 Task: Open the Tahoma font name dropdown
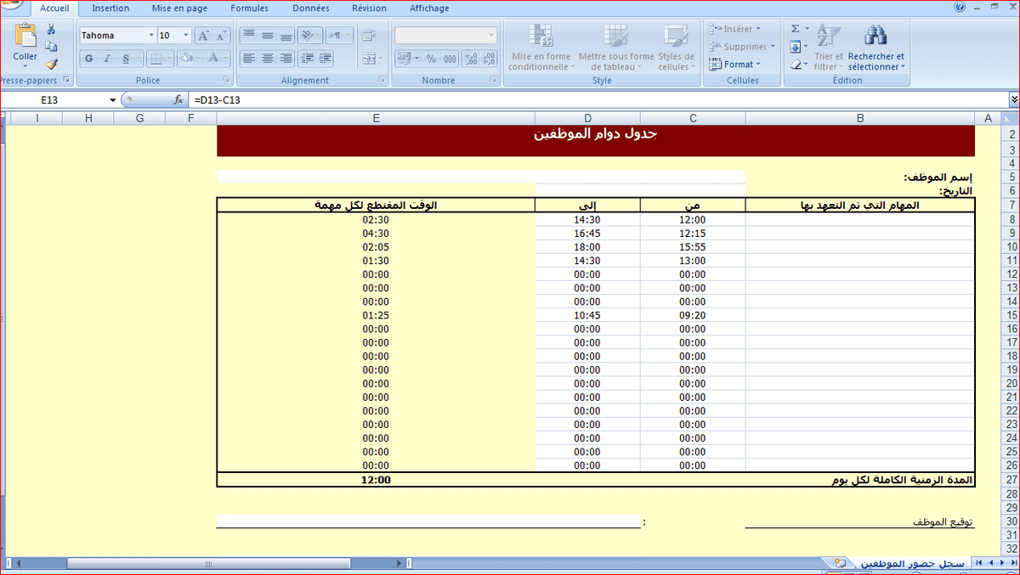point(151,36)
